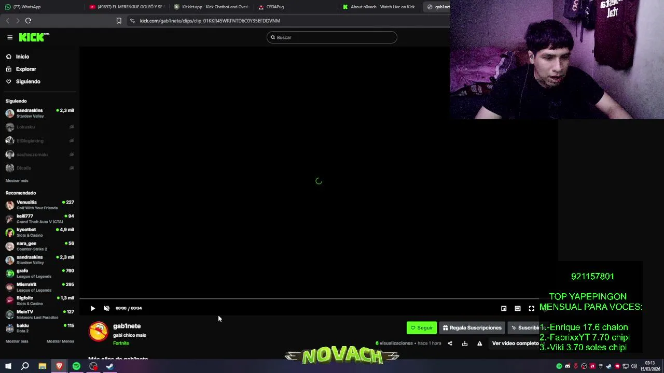Open grafo League of Legends channel
The width and height of the screenshot is (664, 373).
(x=39, y=273)
